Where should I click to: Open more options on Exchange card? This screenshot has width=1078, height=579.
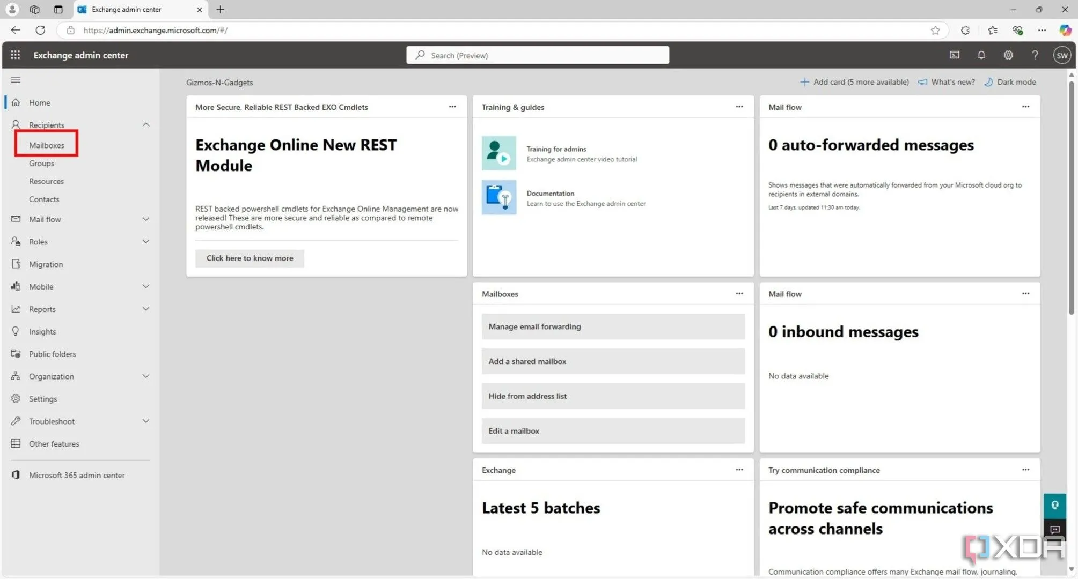coord(739,470)
